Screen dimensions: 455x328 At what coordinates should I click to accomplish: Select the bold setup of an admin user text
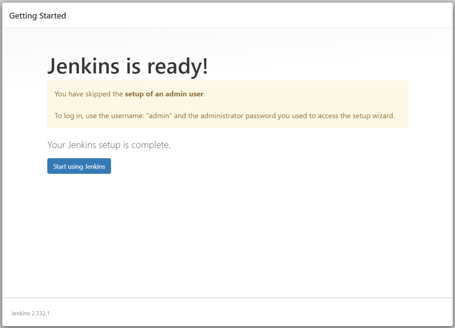tap(164, 94)
